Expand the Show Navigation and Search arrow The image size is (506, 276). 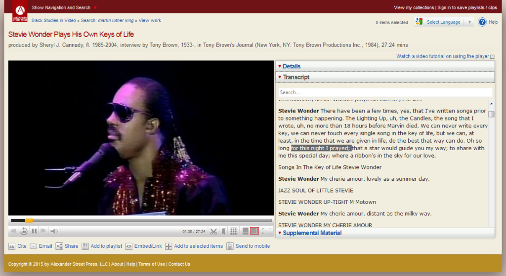(x=95, y=8)
